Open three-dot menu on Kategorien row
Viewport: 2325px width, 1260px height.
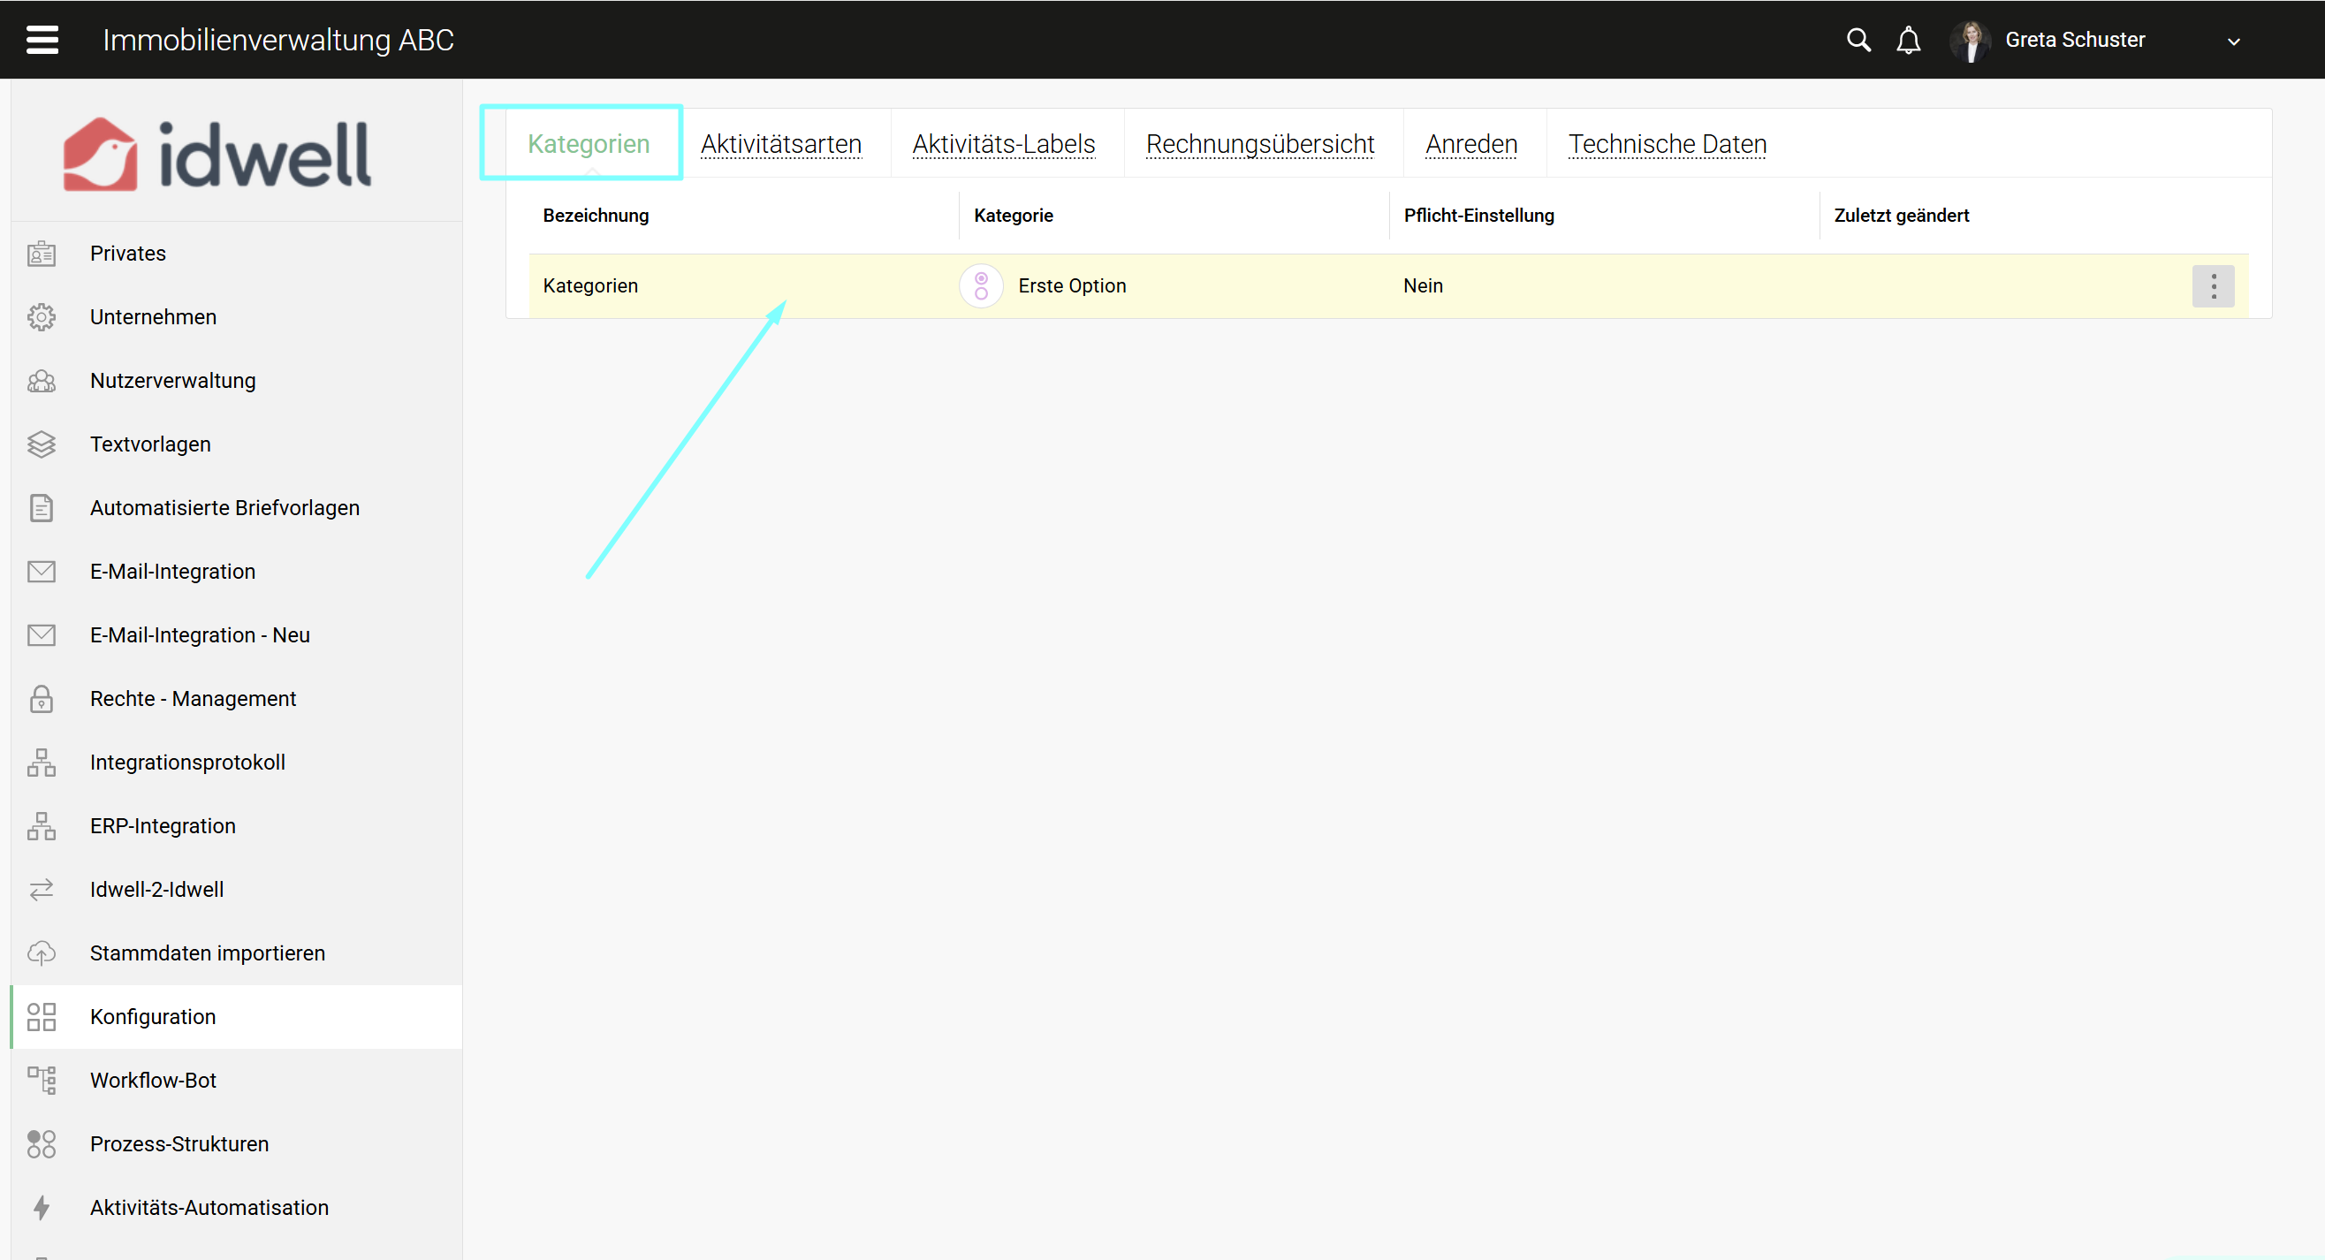point(2212,286)
